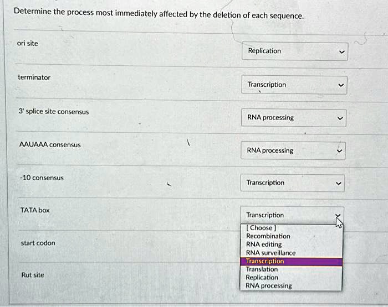Select the [Choose] placeholder option

click(261, 228)
